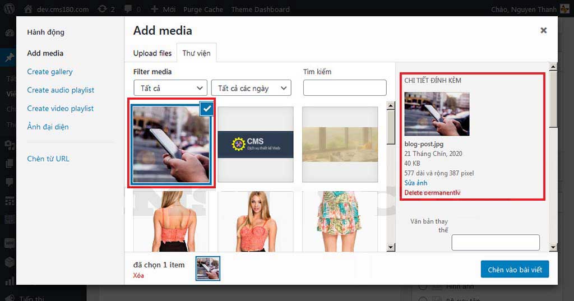Click the Sửa ảnh edit image link
This screenshot has width=574, height=301.
[415, 183]
